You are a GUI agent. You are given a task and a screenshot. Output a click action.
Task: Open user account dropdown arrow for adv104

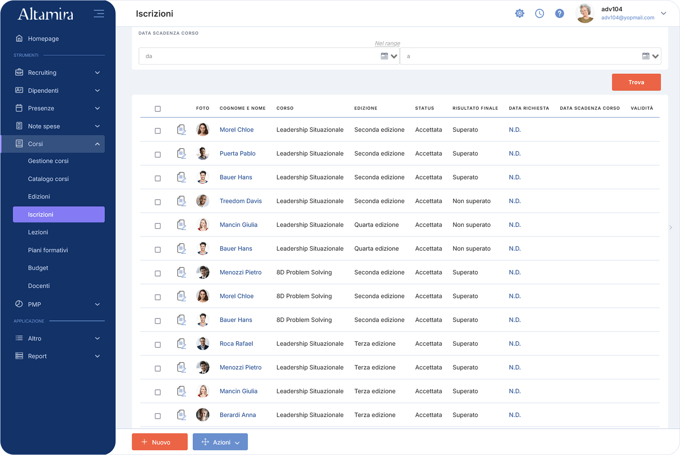(x=663, y=14)
